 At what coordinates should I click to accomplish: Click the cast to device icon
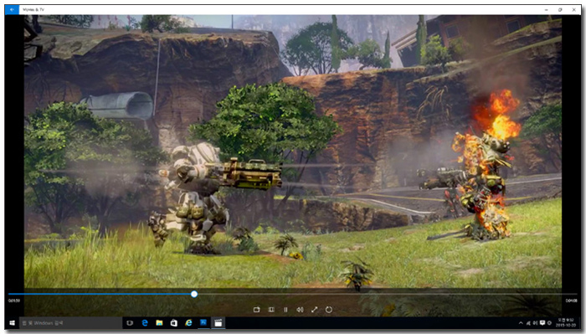(x=256, y=310)
